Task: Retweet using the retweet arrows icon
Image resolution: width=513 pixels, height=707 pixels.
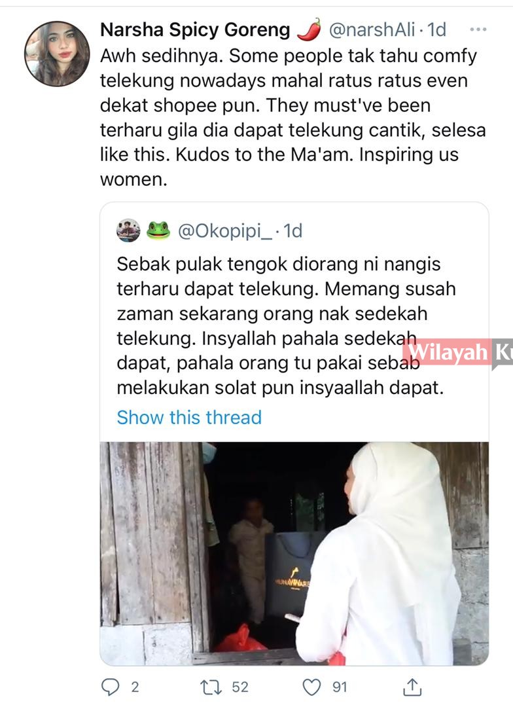Action: 211,687
